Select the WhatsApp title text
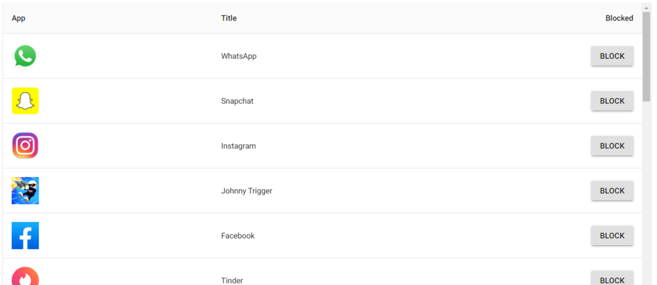 (x=239, y=56)
